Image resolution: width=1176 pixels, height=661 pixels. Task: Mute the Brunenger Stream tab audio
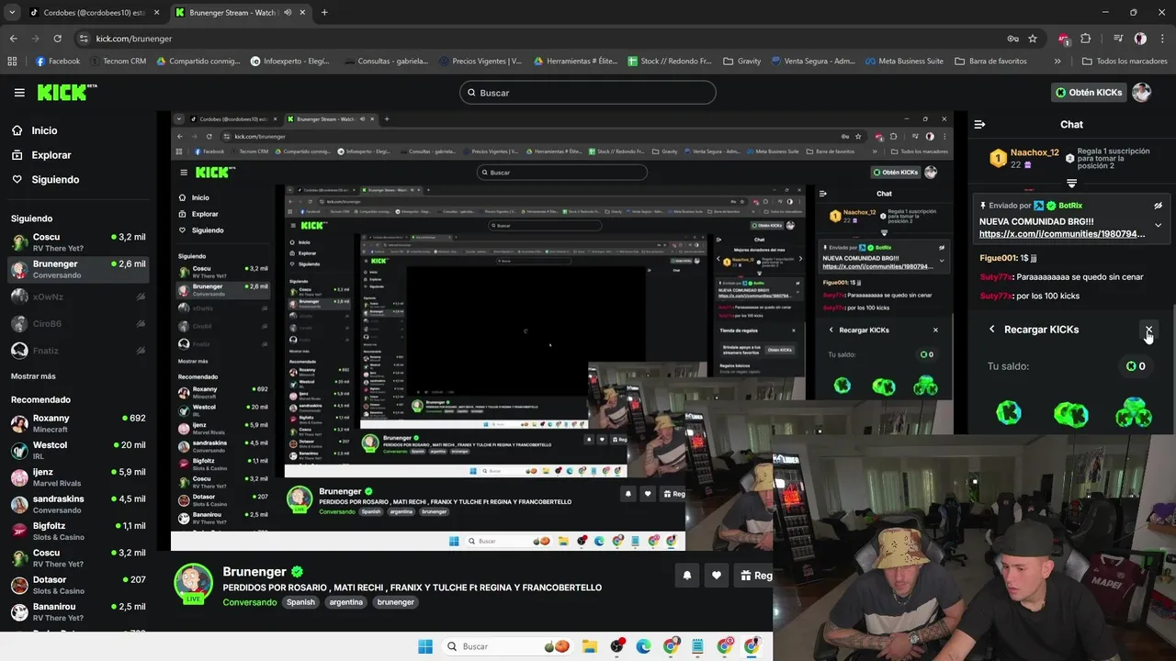[288, 13]
